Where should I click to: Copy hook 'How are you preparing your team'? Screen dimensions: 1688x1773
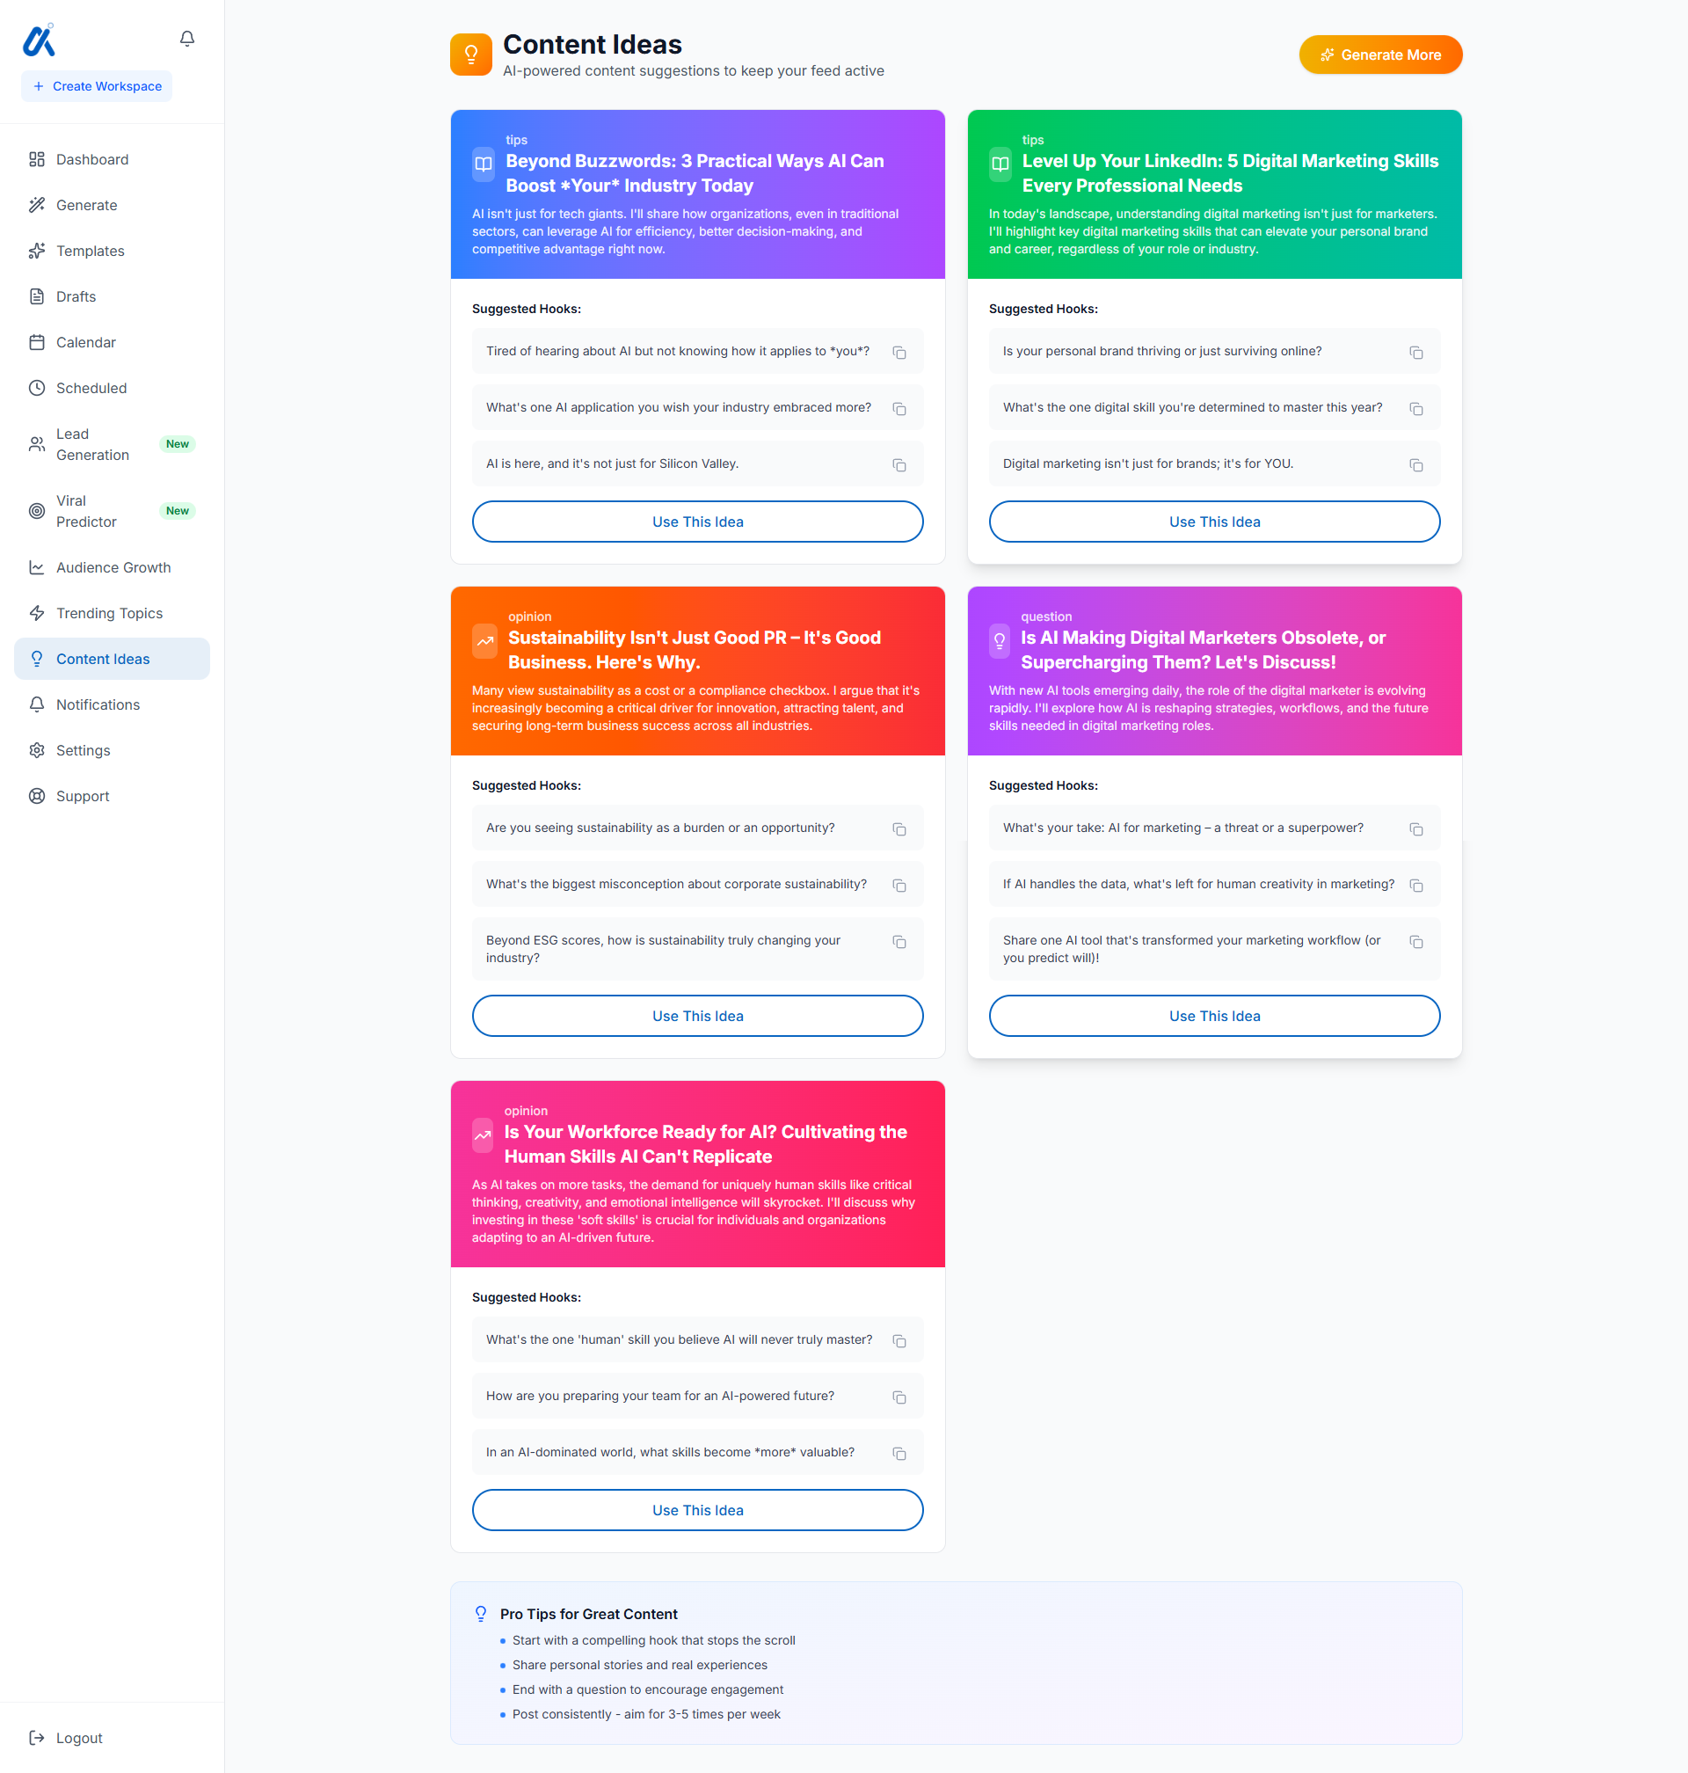[x=899, y=1397]
